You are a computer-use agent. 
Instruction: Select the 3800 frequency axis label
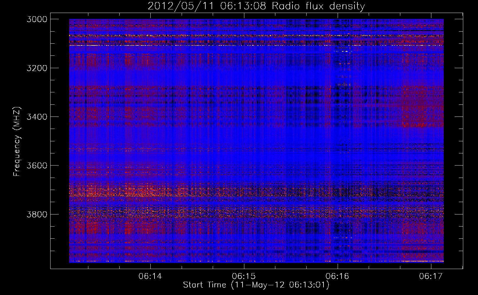tap(37, 214)
